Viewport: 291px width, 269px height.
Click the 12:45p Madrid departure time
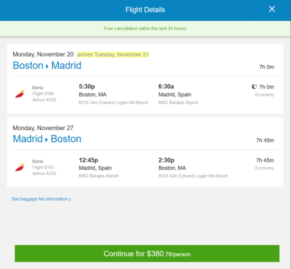click(88, 160)
